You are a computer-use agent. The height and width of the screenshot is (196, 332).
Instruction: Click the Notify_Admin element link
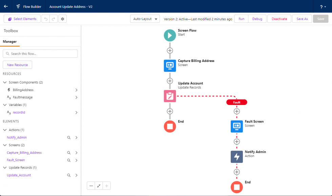(17, 137)
